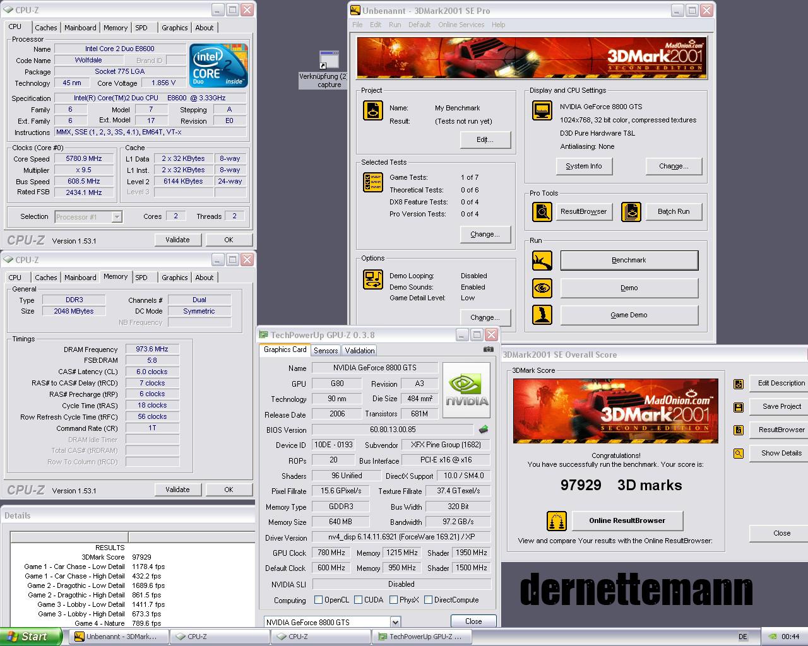Click the DE language indicator in taskbar
Screen dimensions: 808x646
coord(743,637)
